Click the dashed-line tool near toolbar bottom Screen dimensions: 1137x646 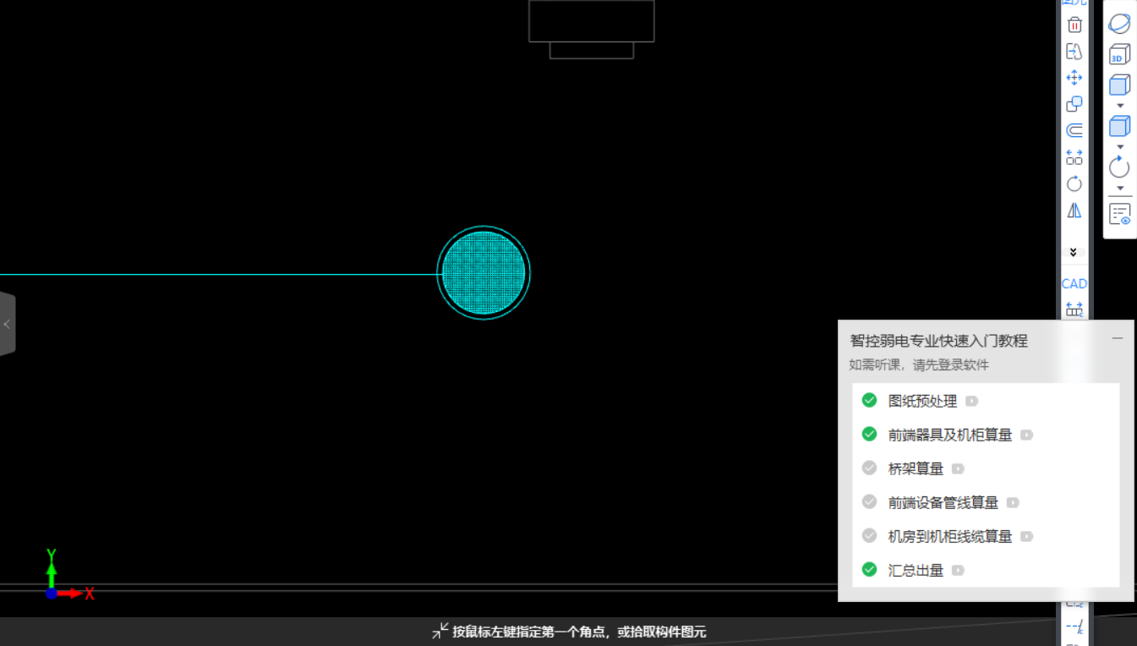pos(1074,627)
